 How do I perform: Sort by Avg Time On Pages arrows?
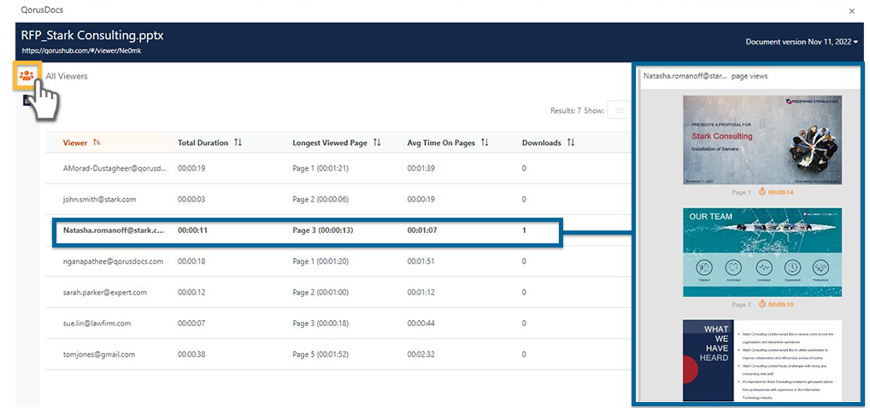pyautogui.click(x=485, y=143)
